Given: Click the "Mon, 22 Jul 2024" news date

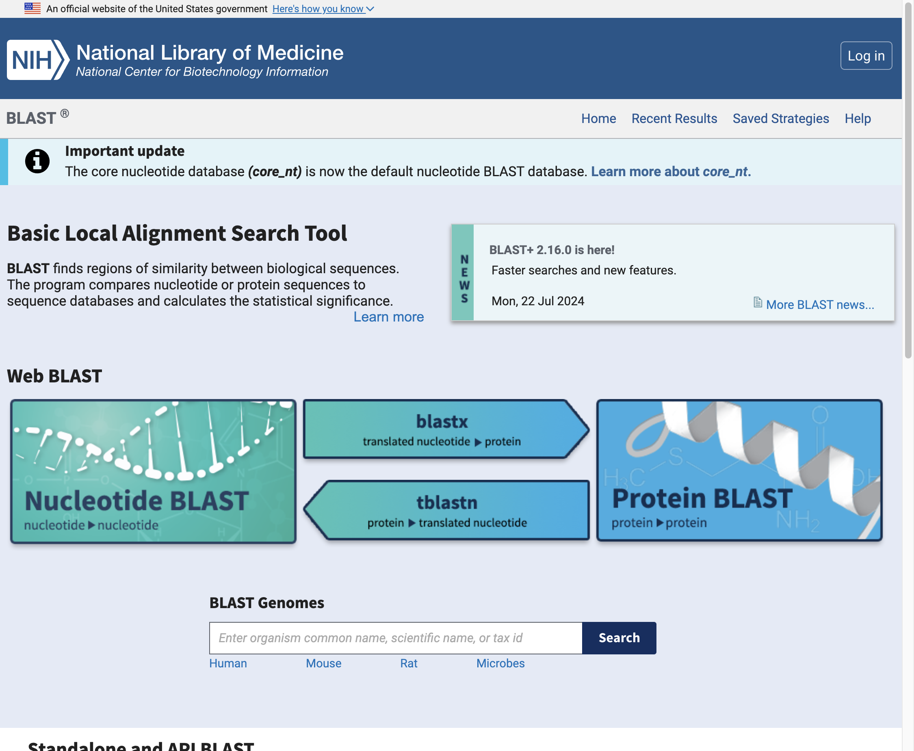Looking at the screenshot, I should (x=538, y=301).
